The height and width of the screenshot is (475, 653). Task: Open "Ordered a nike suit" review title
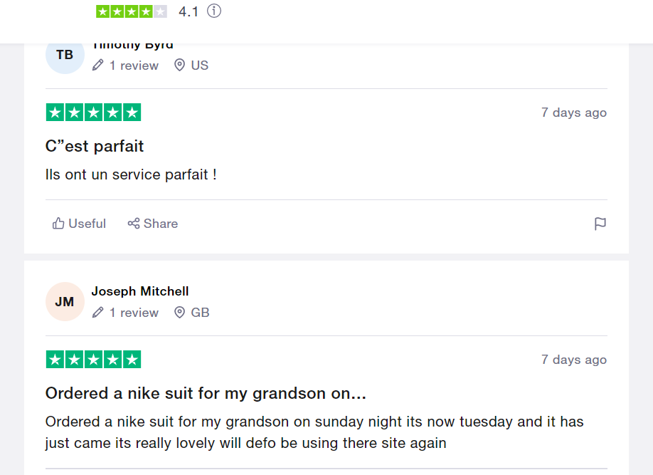pyautogui.click(x=206, y=393)
